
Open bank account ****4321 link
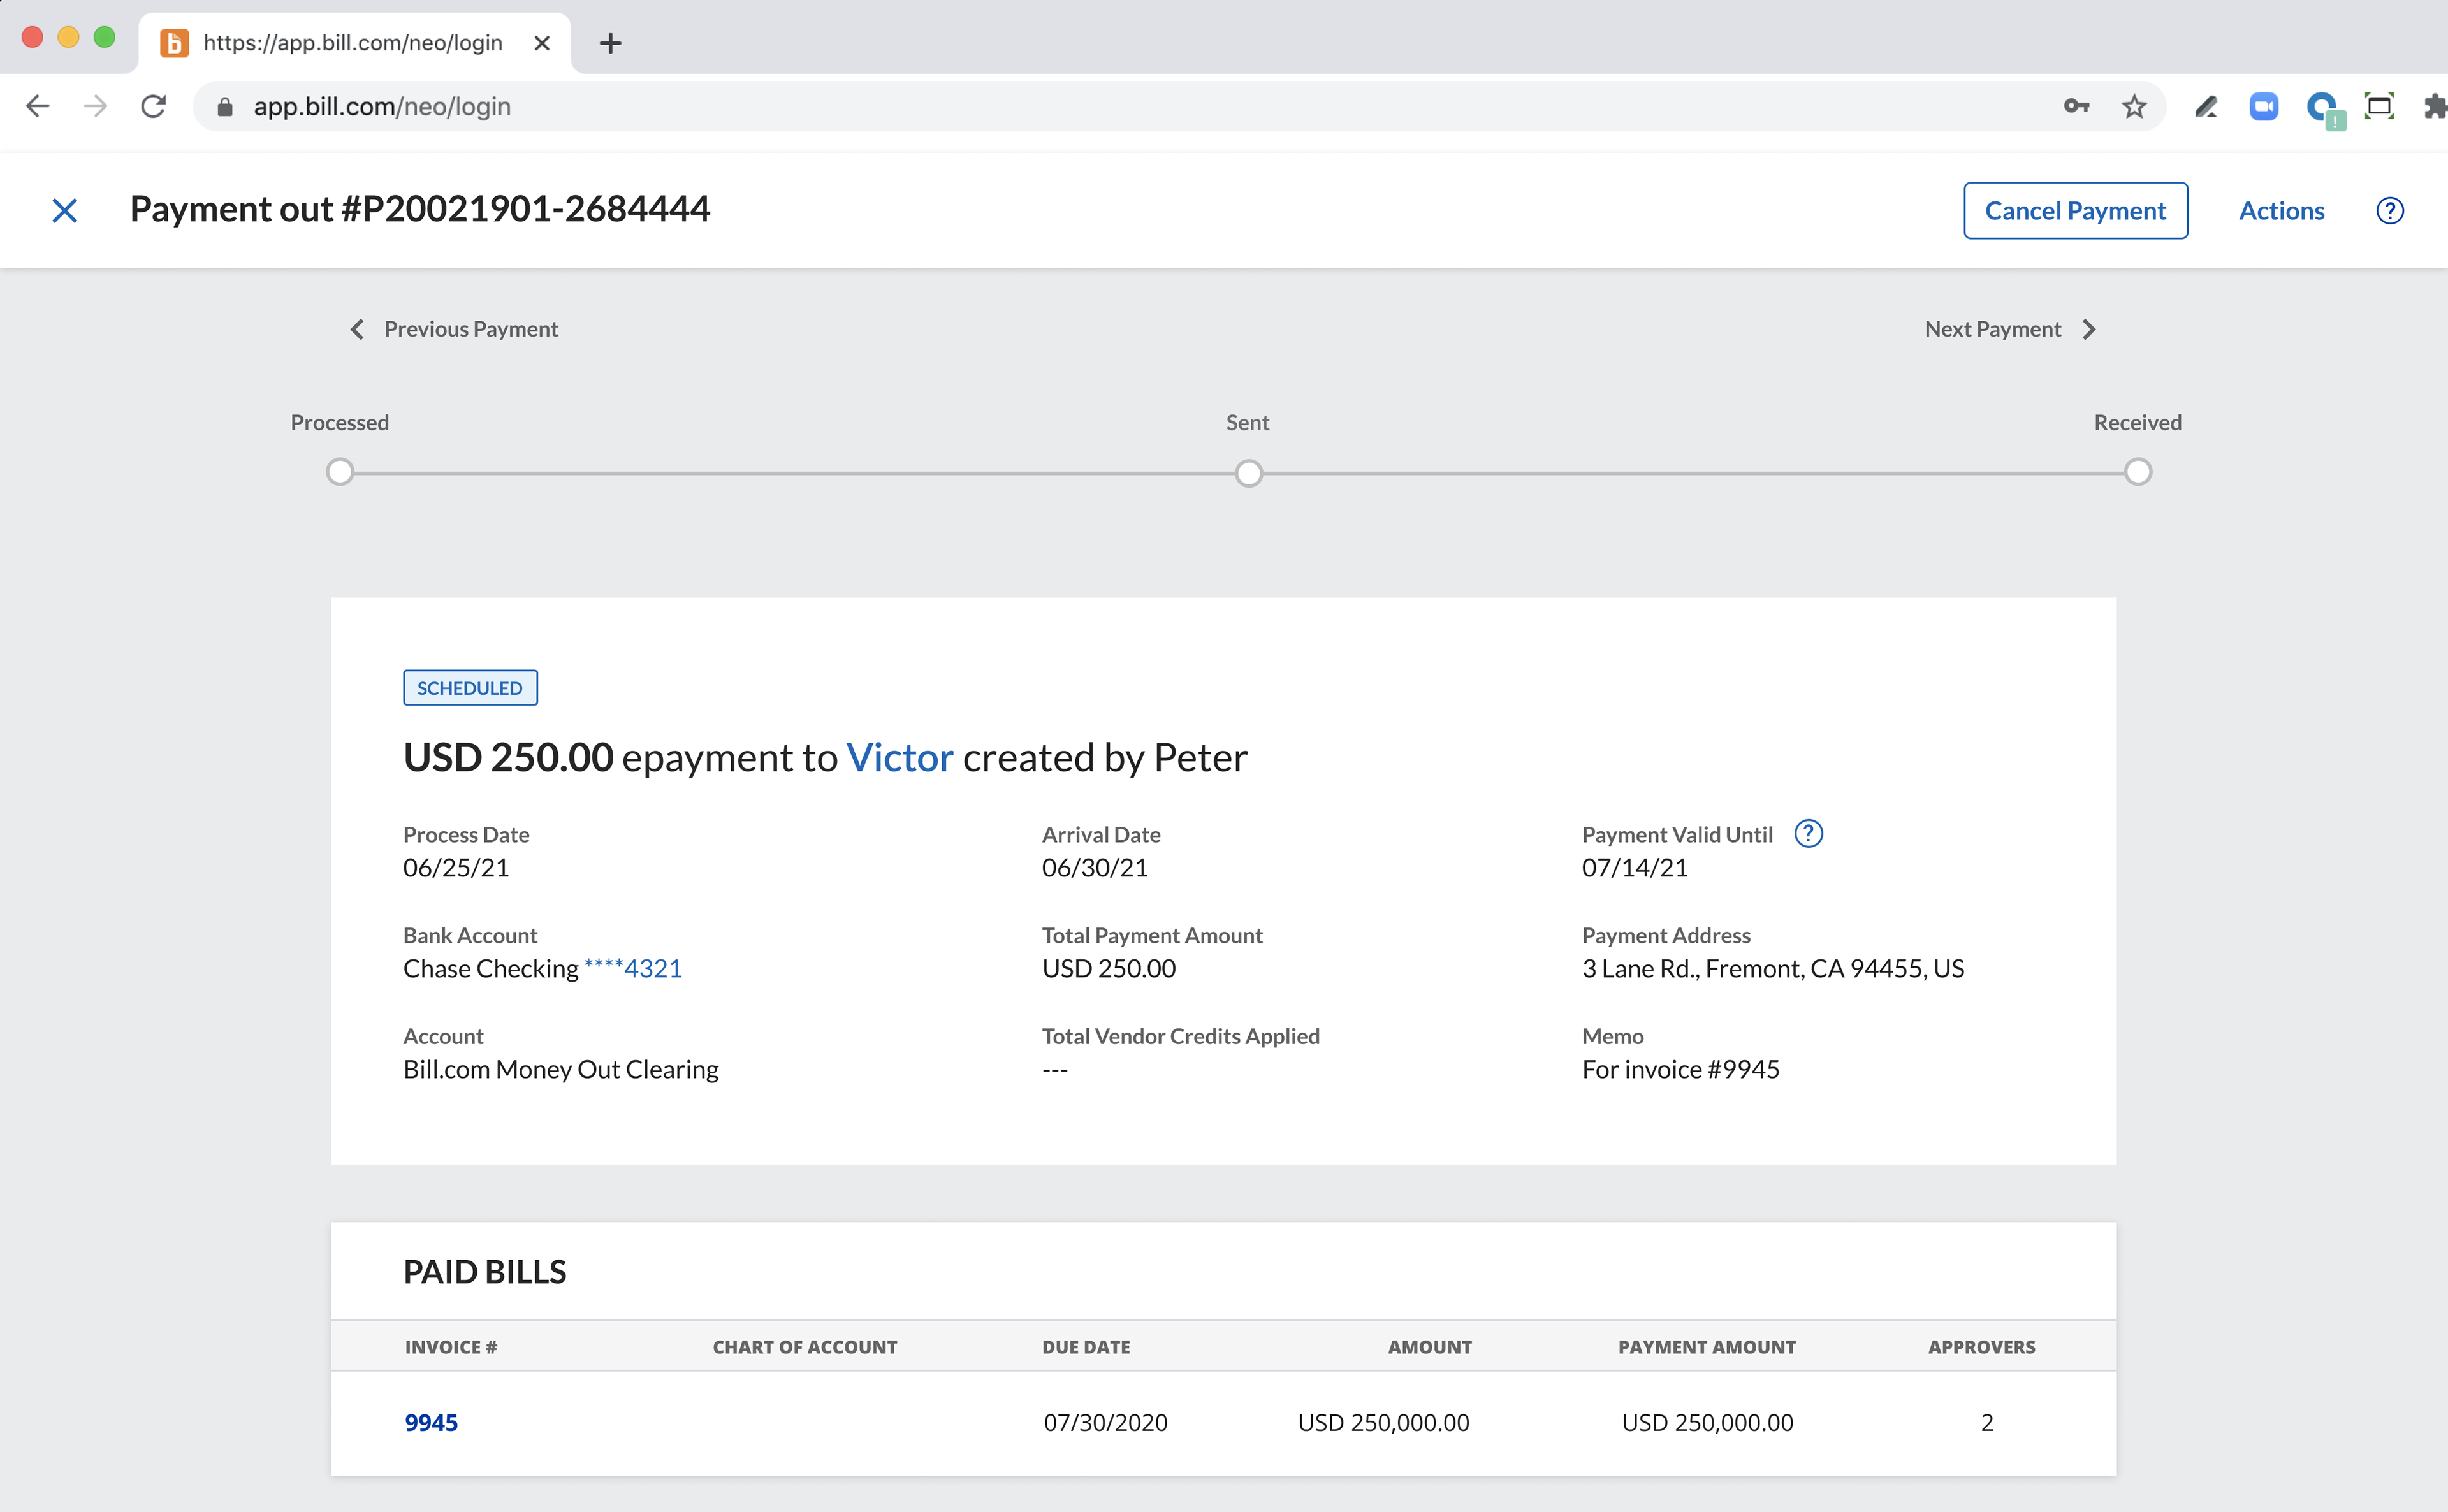(633, 968)
